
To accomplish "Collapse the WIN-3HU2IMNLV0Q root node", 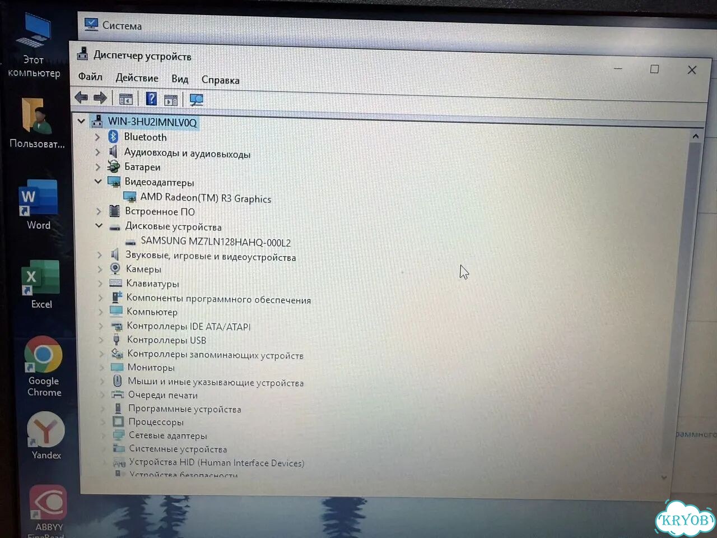I will click(x=81, y=120).
